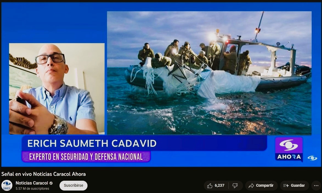Like the video with thumbs-up 6,237
This screenshot has width=322, height=193.
(216, 186)
